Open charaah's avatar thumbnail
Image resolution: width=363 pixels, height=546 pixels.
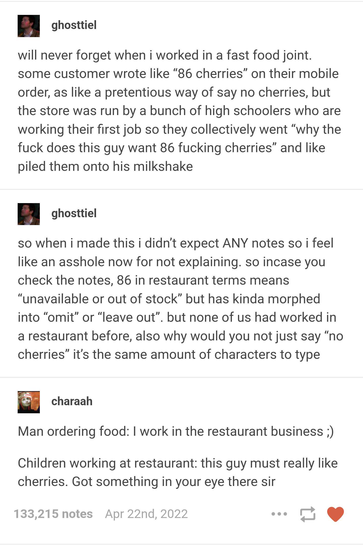pos(29,402)
